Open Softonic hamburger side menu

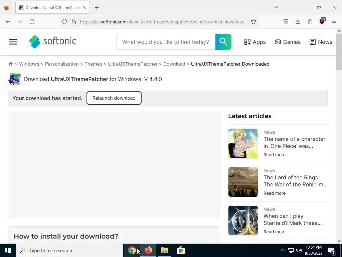(x=13, y=42)
